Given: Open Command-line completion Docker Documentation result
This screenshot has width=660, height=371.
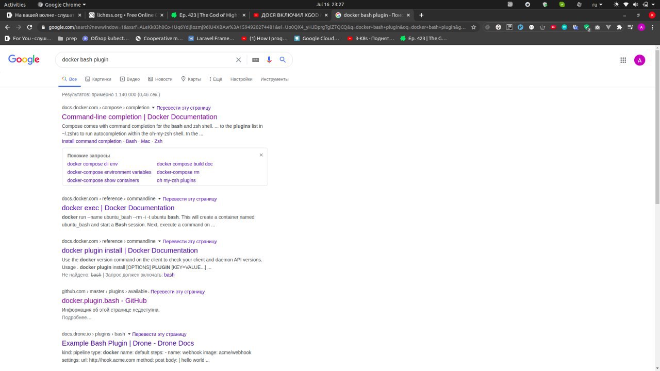Looking at the screenshot, I should pos(139,117).
